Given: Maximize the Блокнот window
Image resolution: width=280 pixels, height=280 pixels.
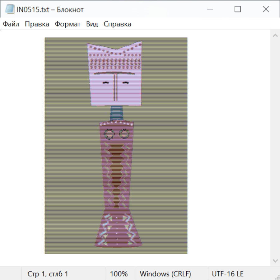Looking at the screenshot, I should pyautogui.click(x=238, y=9).
